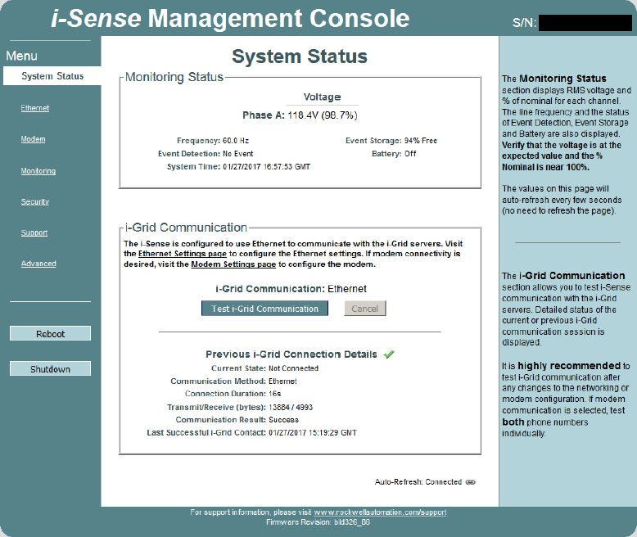Click the System Time value
The height and width of the screenshot is (537, 637).
266,166
